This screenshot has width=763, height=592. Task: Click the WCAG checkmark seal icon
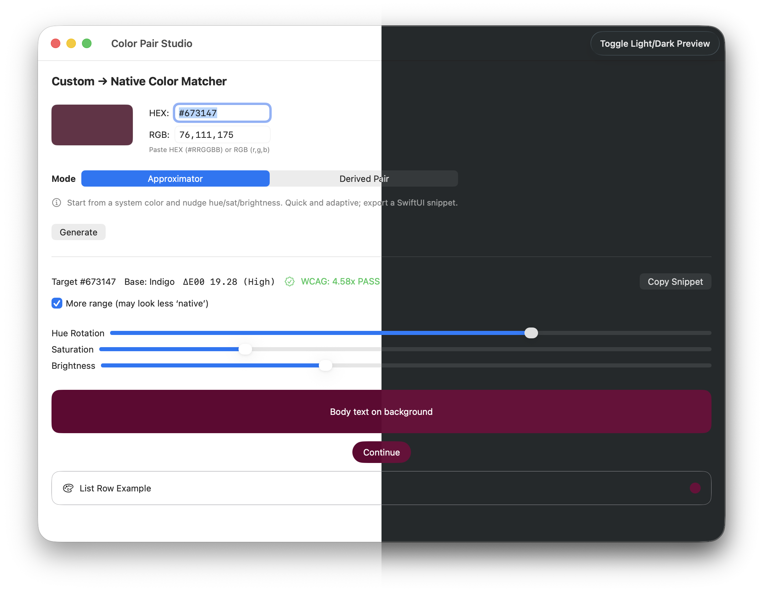[x=290, y=281]
